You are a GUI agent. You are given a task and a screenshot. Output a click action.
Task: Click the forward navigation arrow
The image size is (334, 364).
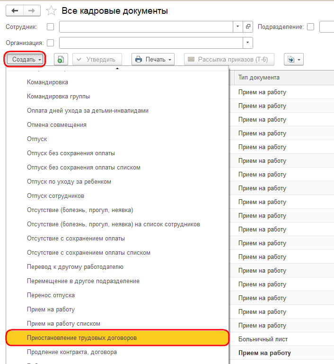32,11
